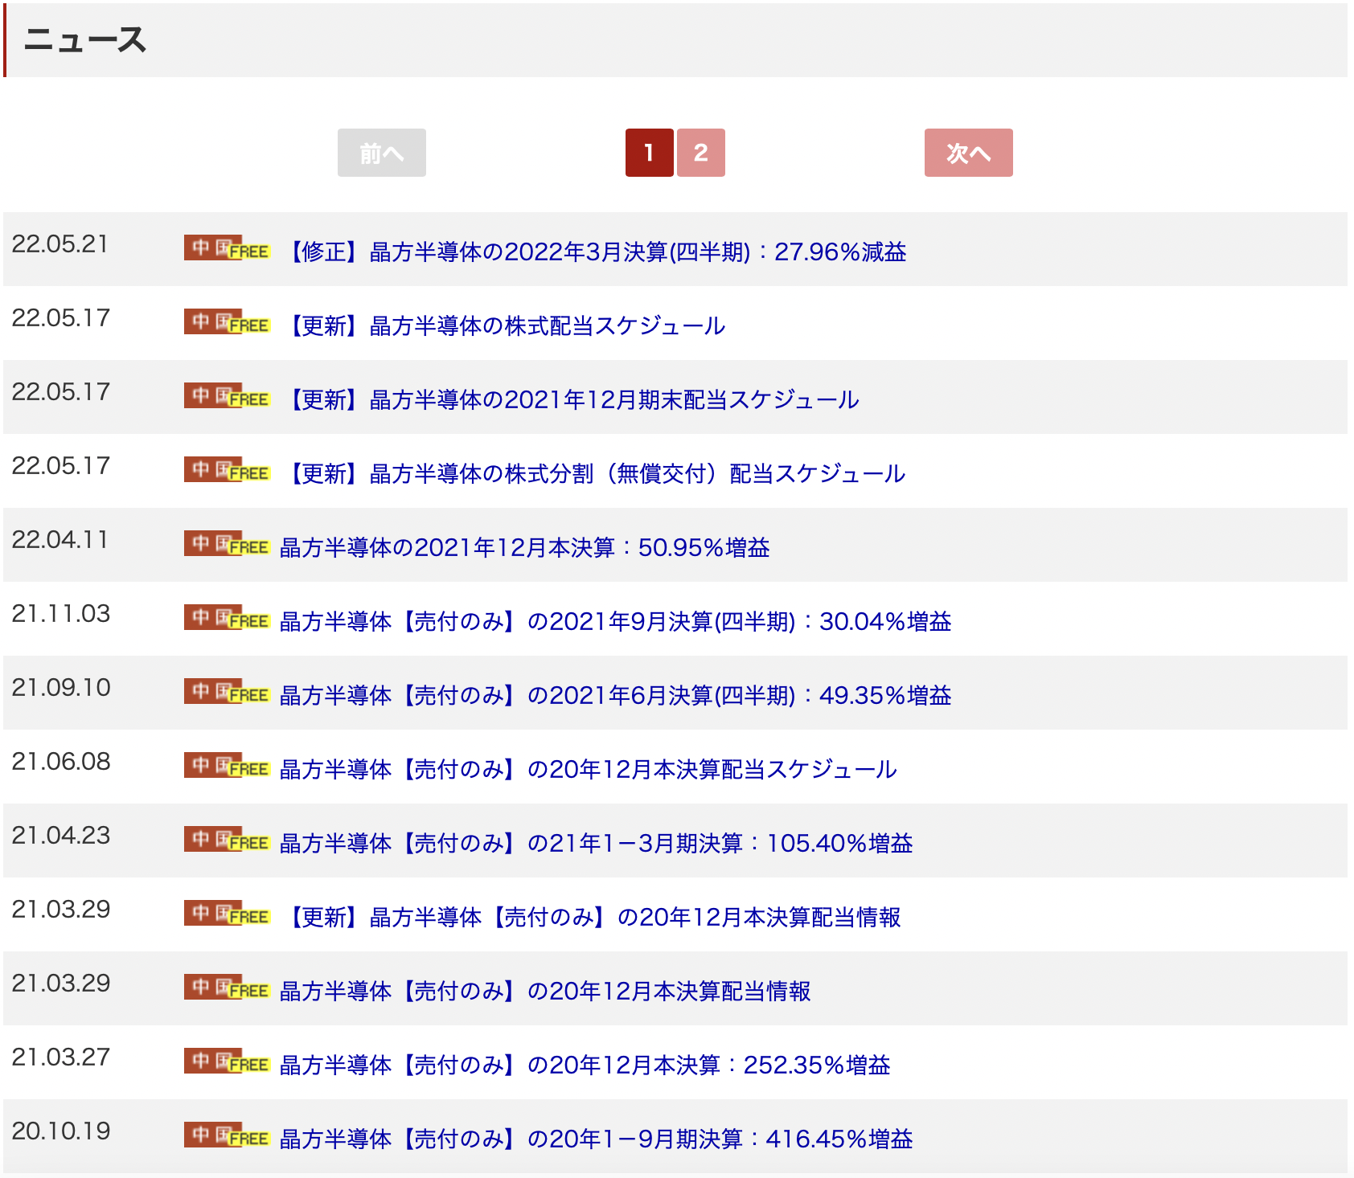Click 中国FREE badge on 22.05.21 row
1354x1178 pixels.
coord(228,248)
